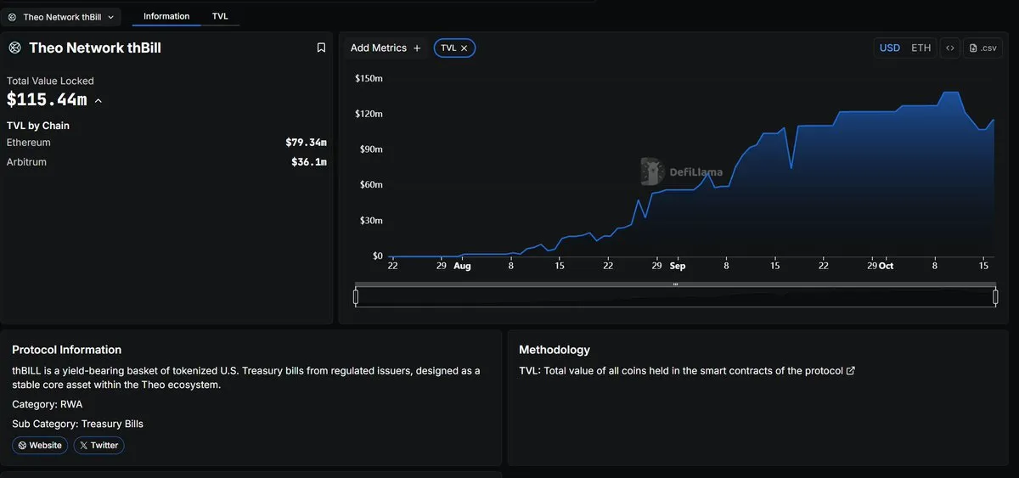Click the Theo Network logo in header panel
1019x478 pixels.
[14, 48]
